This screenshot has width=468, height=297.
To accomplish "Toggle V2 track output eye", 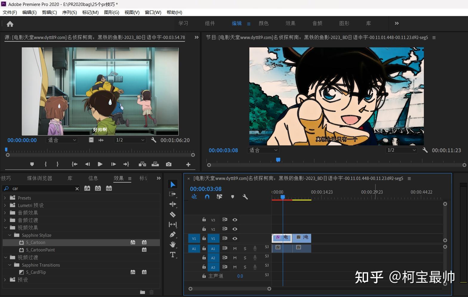I will (235, 229).
